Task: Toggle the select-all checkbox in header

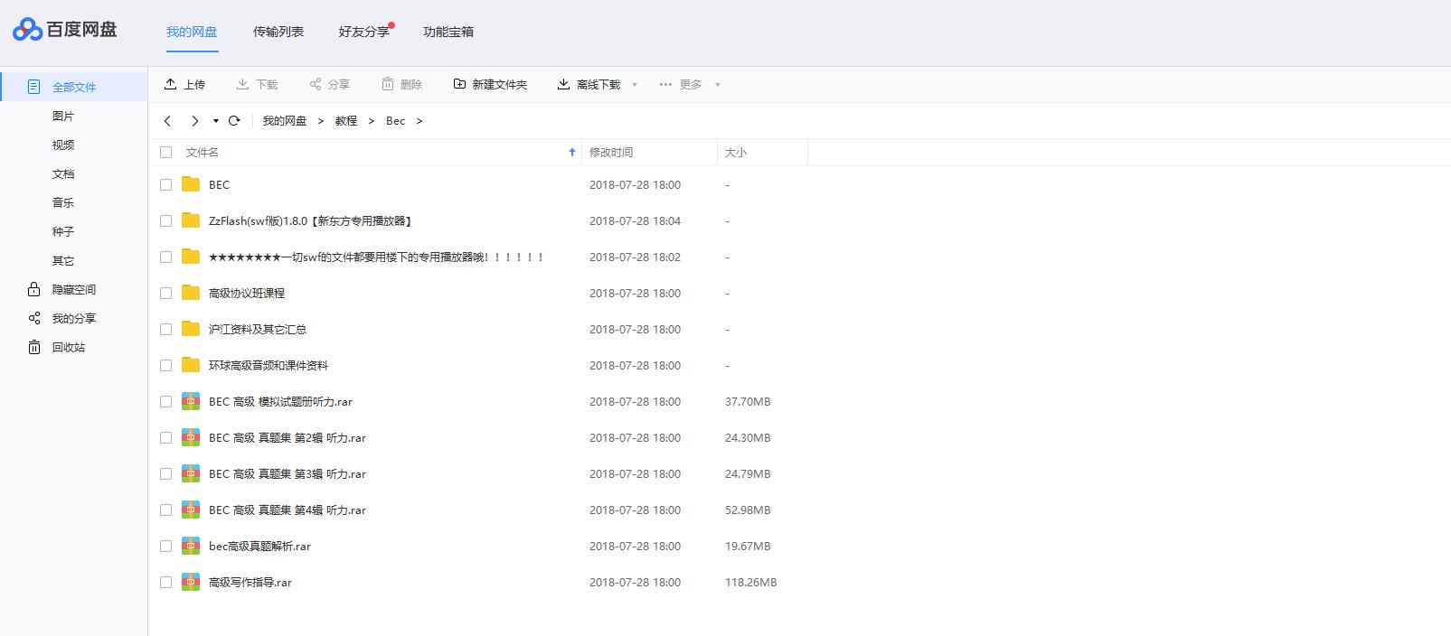Action: point(165,153)
